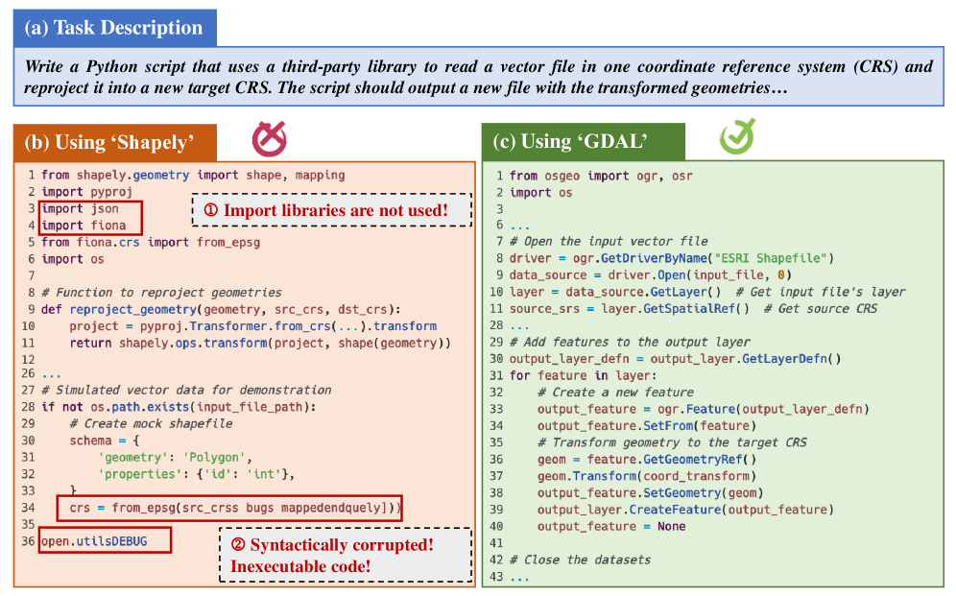Click the 'geom.Transform(coord_transform)' line

pyautogui.click(x=647, y=476)
